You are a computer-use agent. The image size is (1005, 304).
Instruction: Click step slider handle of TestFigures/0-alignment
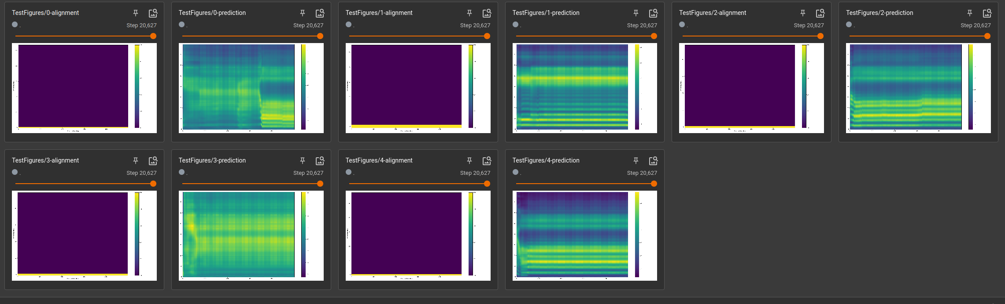click(153, 36)
